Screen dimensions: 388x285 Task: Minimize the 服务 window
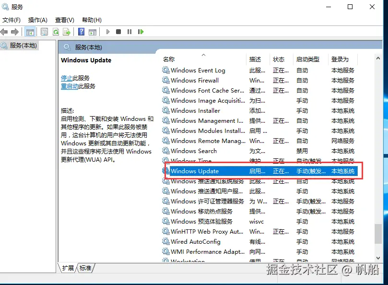tap(329, 7)
